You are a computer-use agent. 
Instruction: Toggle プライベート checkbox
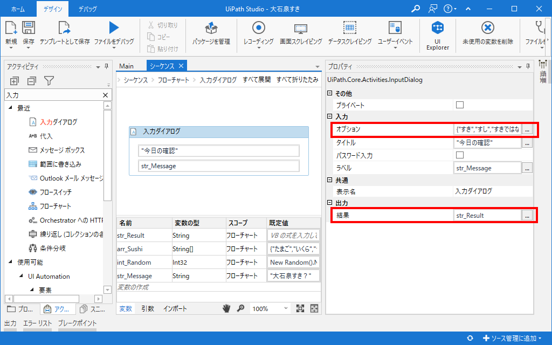(460, 105)
